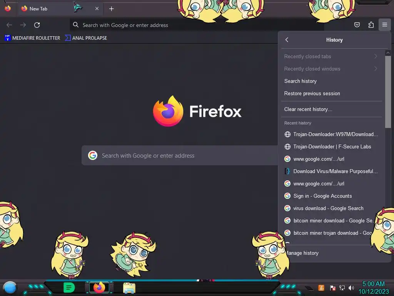Open the Extensions puzzle-piece icon
The height and width of the screenshot is (296, 394).
tap(371, 25)
